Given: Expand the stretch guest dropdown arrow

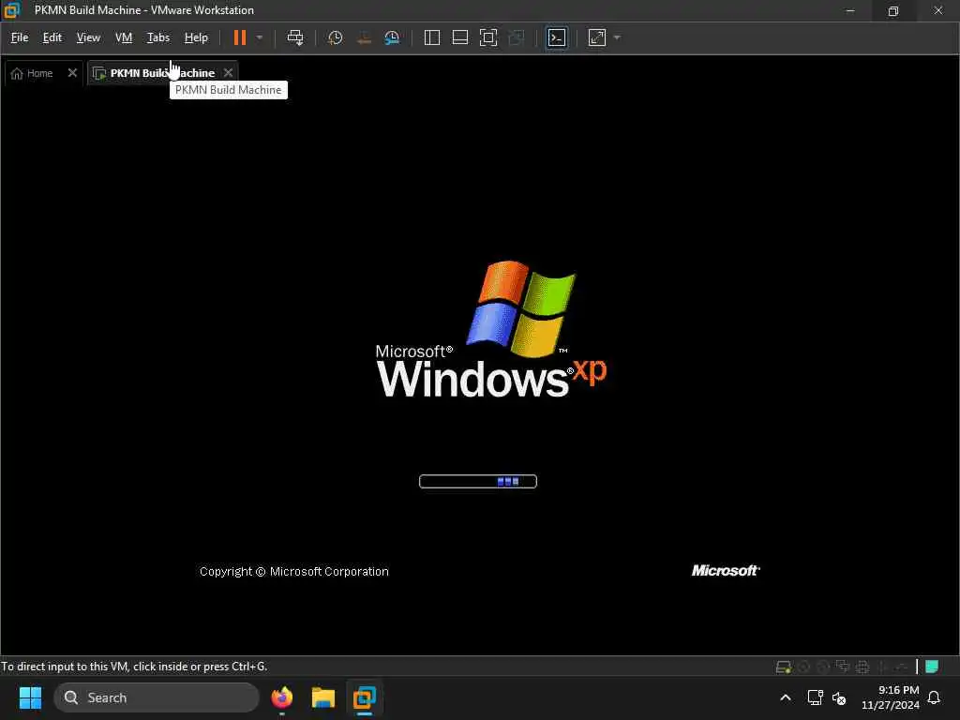Looking at the screenshot, I should pos(617,37).
